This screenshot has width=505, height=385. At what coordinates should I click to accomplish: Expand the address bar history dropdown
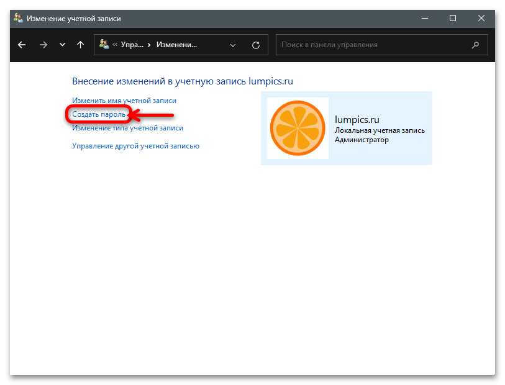pyautogui.click(x=233, y=45)
